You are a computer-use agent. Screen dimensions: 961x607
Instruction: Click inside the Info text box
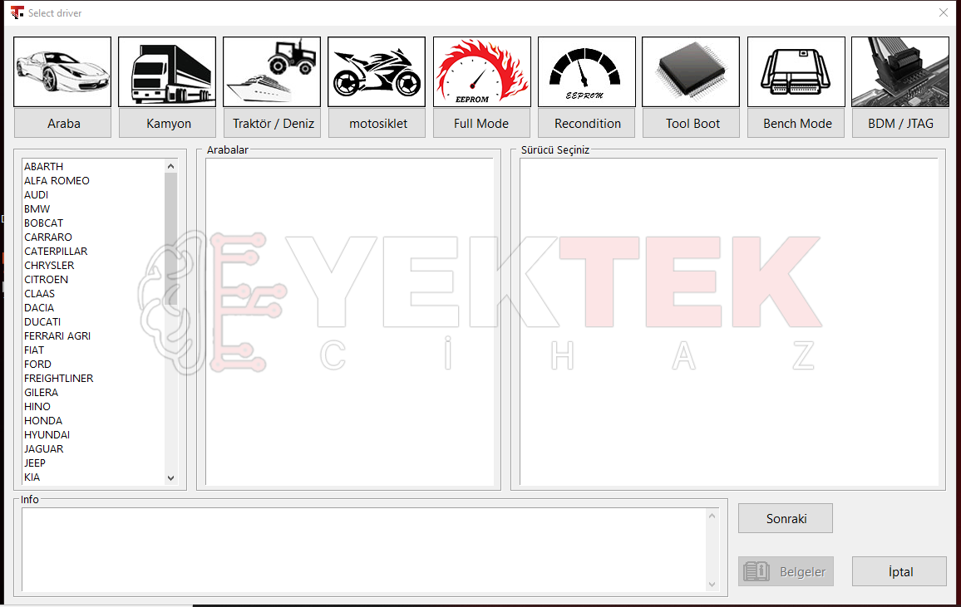point(364,550)
